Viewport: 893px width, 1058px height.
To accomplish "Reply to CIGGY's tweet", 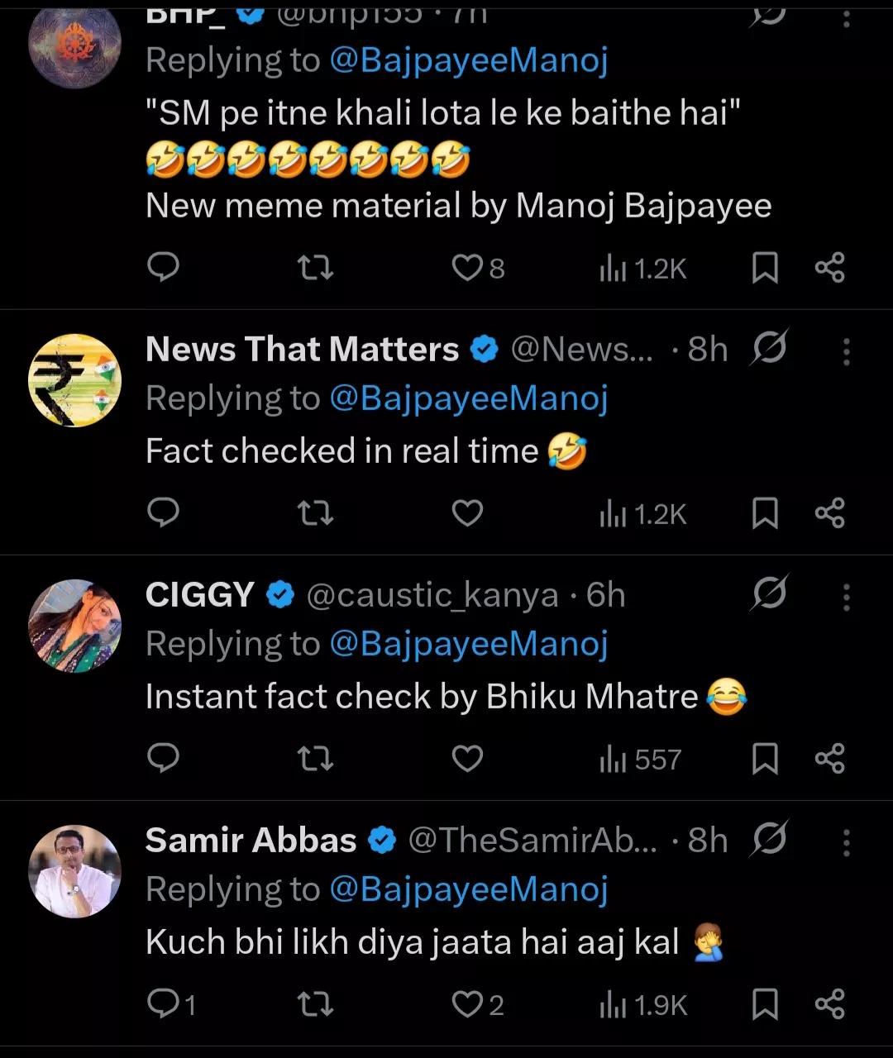I will (x=163, y=758).
